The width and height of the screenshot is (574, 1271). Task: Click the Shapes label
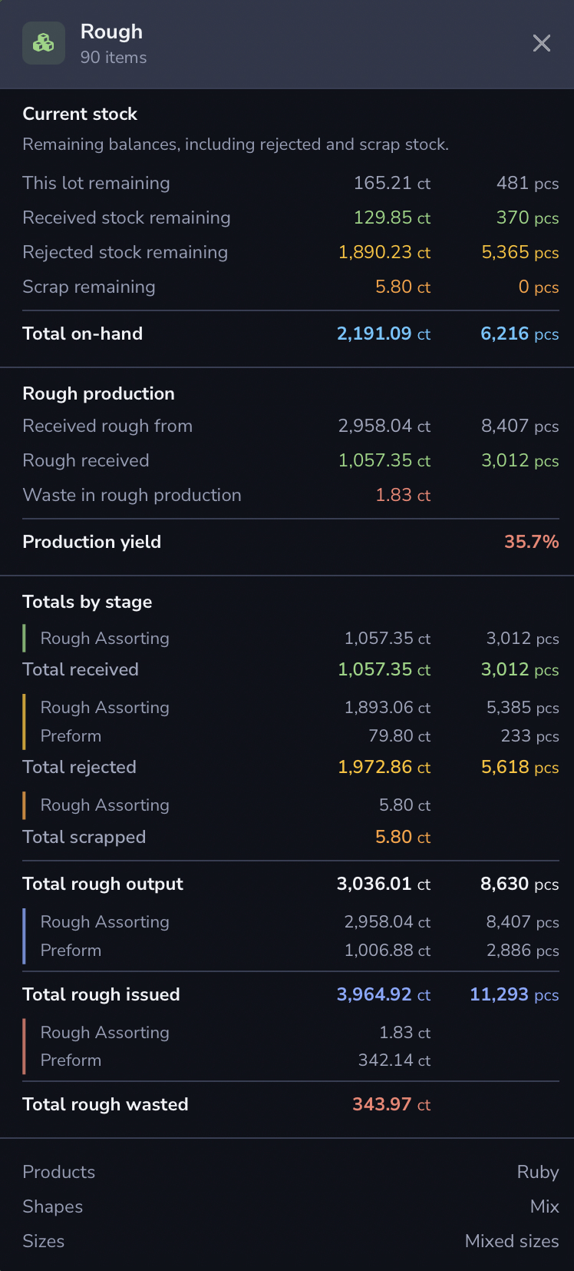(x=53, y=1206)
